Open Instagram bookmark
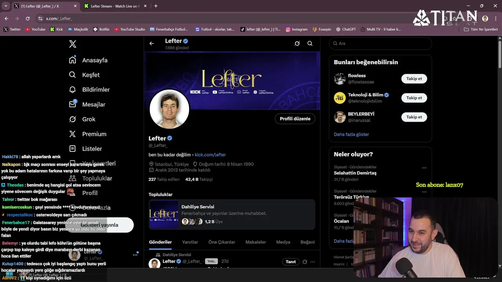Viewport: 502px width, 282px height. (297, 29)
